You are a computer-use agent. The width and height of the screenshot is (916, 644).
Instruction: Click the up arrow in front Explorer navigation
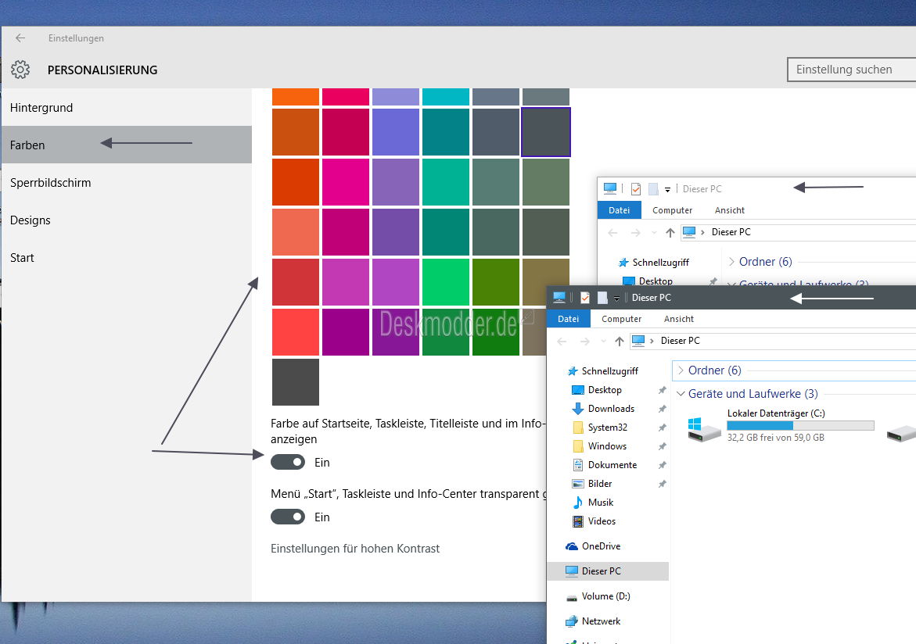620,341
